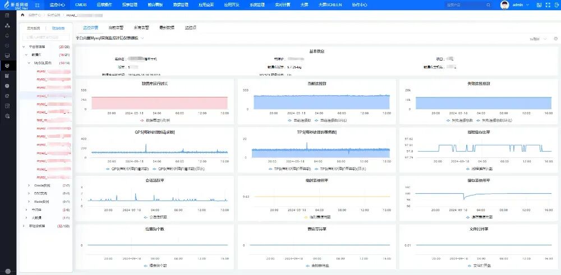Open the bell alerts icon in dark sidebar

[x=7, y=36]
